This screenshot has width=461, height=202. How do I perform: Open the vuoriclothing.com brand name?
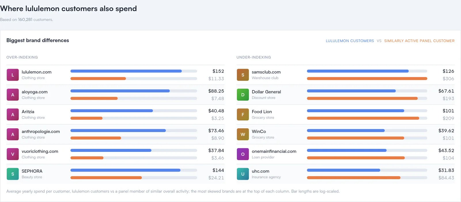pos(40,151)
